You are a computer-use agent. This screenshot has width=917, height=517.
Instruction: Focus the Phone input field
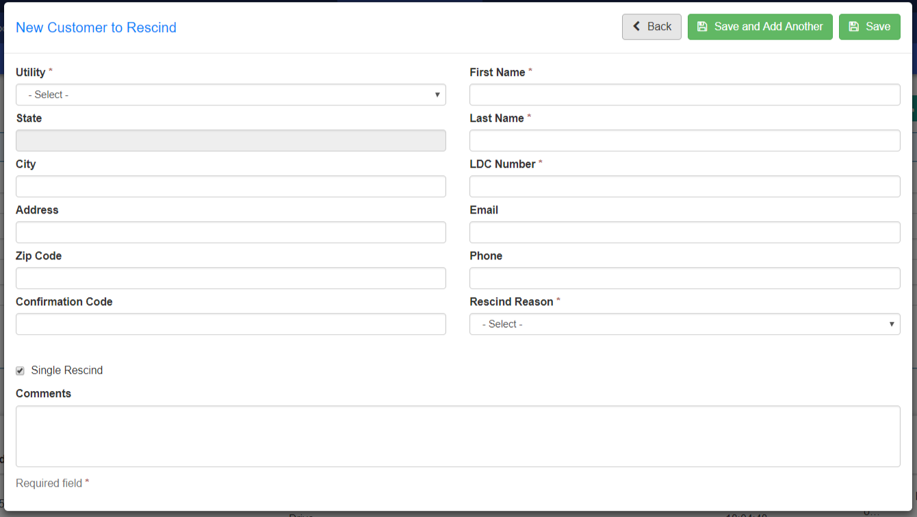click(684, 278)
